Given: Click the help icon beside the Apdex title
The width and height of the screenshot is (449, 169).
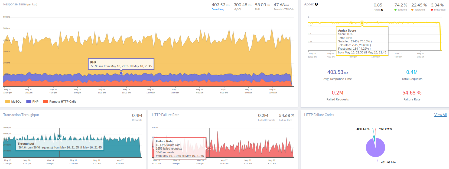Looking at the screenshot, I should [316, 4].
